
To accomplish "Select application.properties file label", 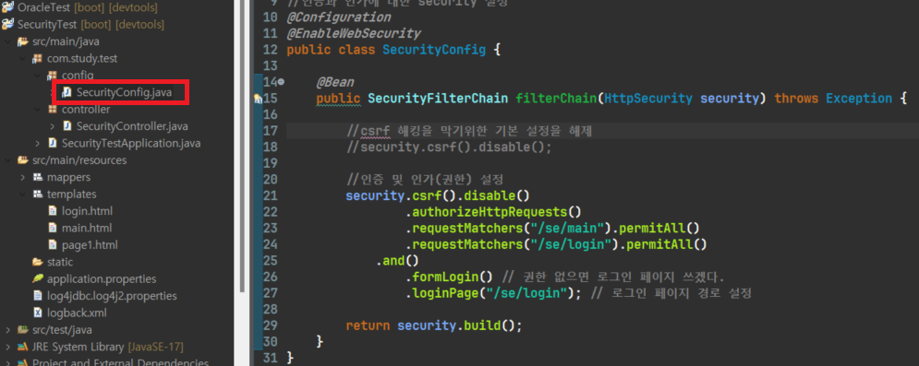I will (x=102, y=279).
